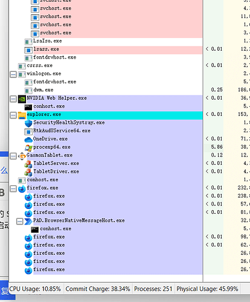Click the procexp64.exe icon
This screenshot has width=250, height=302.
(28, 148)
